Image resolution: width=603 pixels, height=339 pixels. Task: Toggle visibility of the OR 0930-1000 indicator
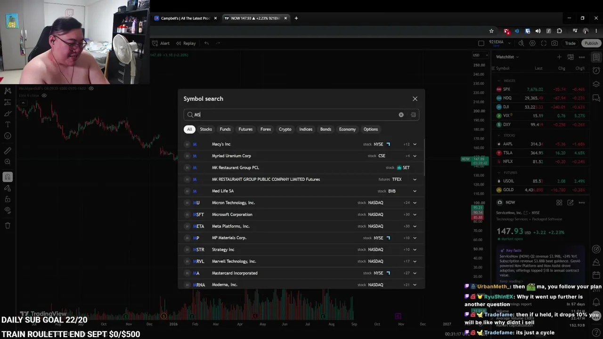[91, 88]
